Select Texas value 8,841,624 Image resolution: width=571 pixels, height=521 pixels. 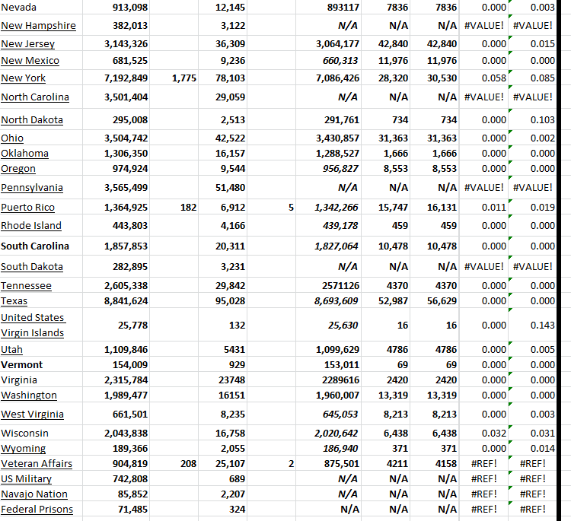click(116, 301)
